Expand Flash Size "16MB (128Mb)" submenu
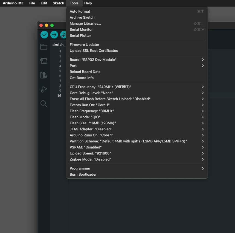Viewport: 235px width, 233px height. (x=137, y=123)
